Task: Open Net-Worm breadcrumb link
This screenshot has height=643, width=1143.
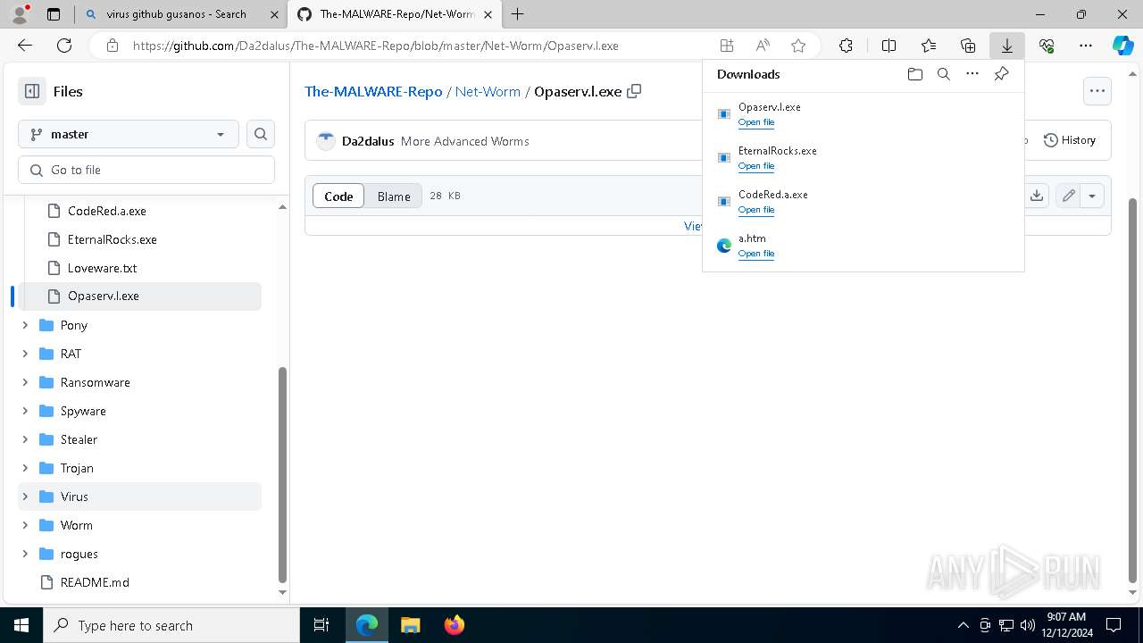Action: point(488,91)
